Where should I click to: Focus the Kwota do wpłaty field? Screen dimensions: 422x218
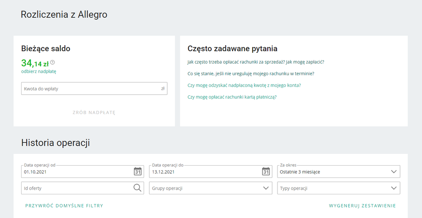(x=94, y=89)
